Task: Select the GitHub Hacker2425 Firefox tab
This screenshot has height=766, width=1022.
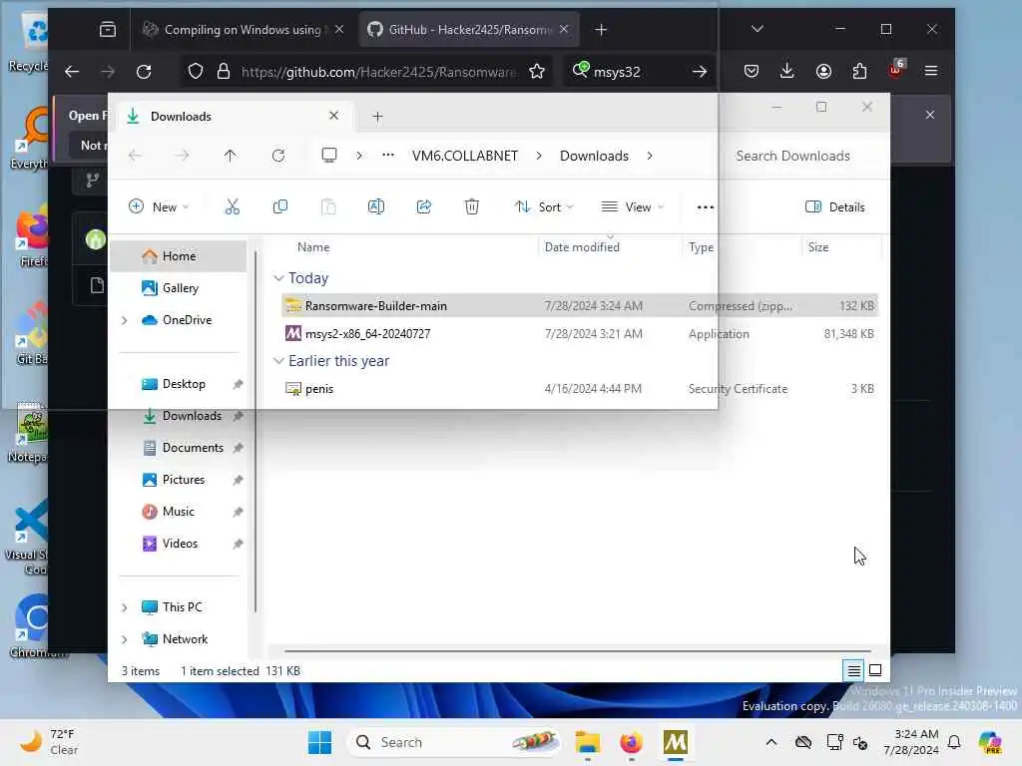Action: click(x=469, y=29)
